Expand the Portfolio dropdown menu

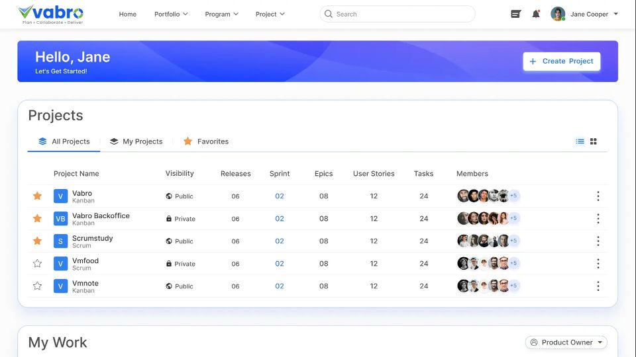point(171,14)
